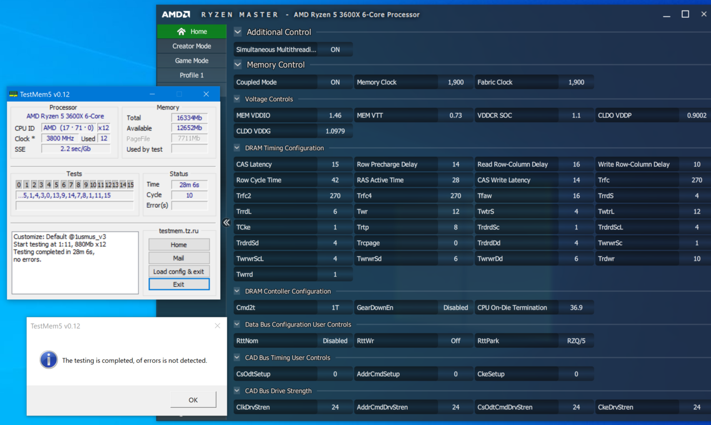Viewport: 711px width, 425px height.
Task: Click the ClkDrvStren 24 value
Action: 335,407
